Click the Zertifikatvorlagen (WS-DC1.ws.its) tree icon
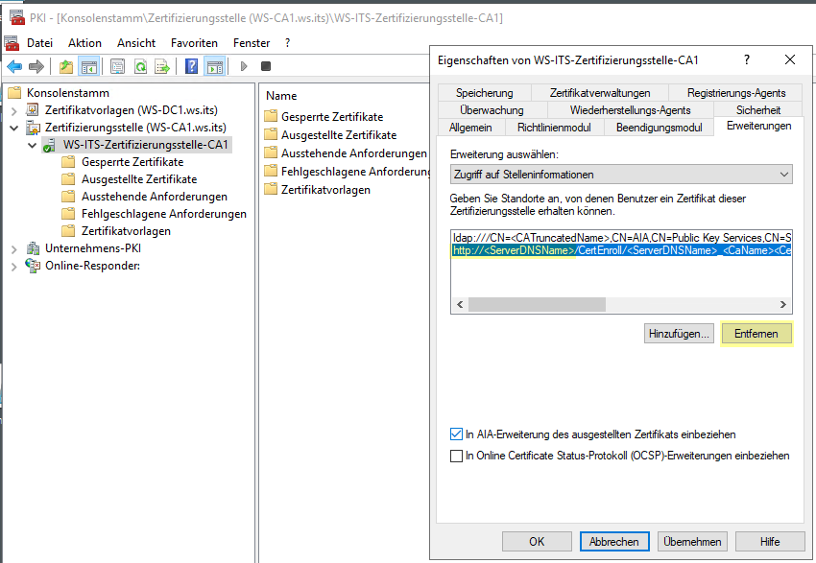Image resolution: width=816 pixels, height=563 pixels. [33, 109]
